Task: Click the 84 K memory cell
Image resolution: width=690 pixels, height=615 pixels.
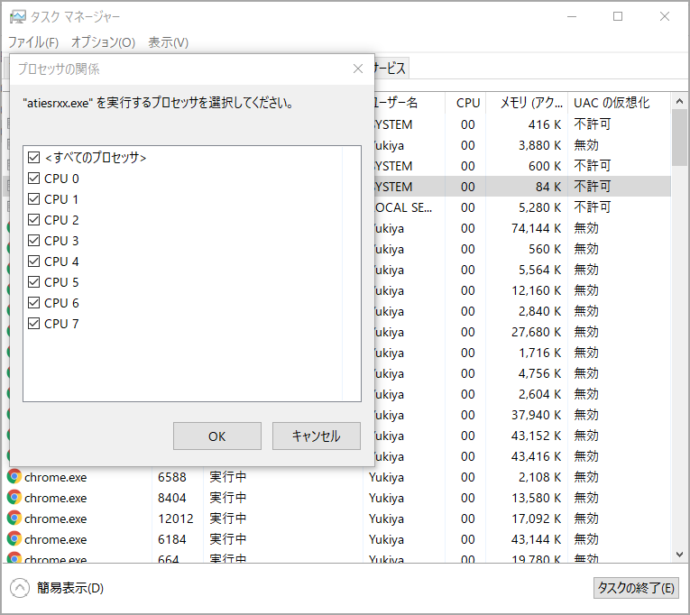Action: [x=548, y=187]
